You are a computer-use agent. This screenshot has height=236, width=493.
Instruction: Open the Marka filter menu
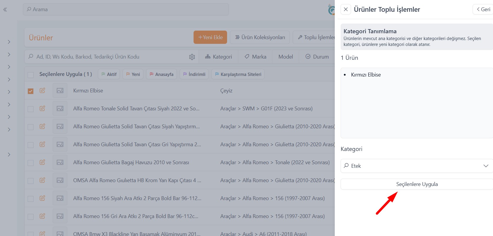[x=255, y=57]
